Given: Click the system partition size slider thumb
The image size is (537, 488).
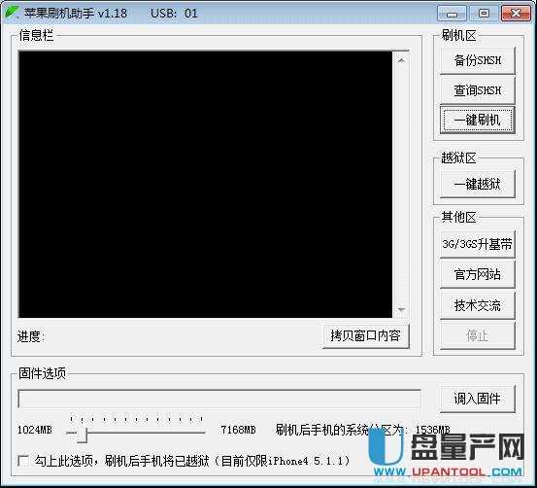Looking at the screenshot, I should pyautogui.click(x=83, y=434).
